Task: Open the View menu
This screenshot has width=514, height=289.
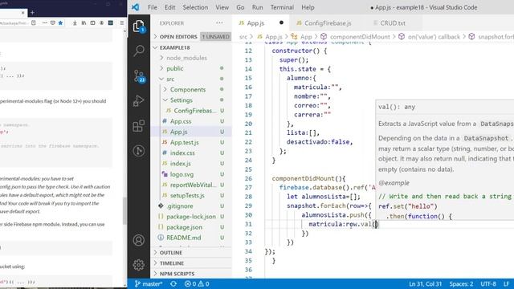Action: pyautogui.click(x=222, y=7)
